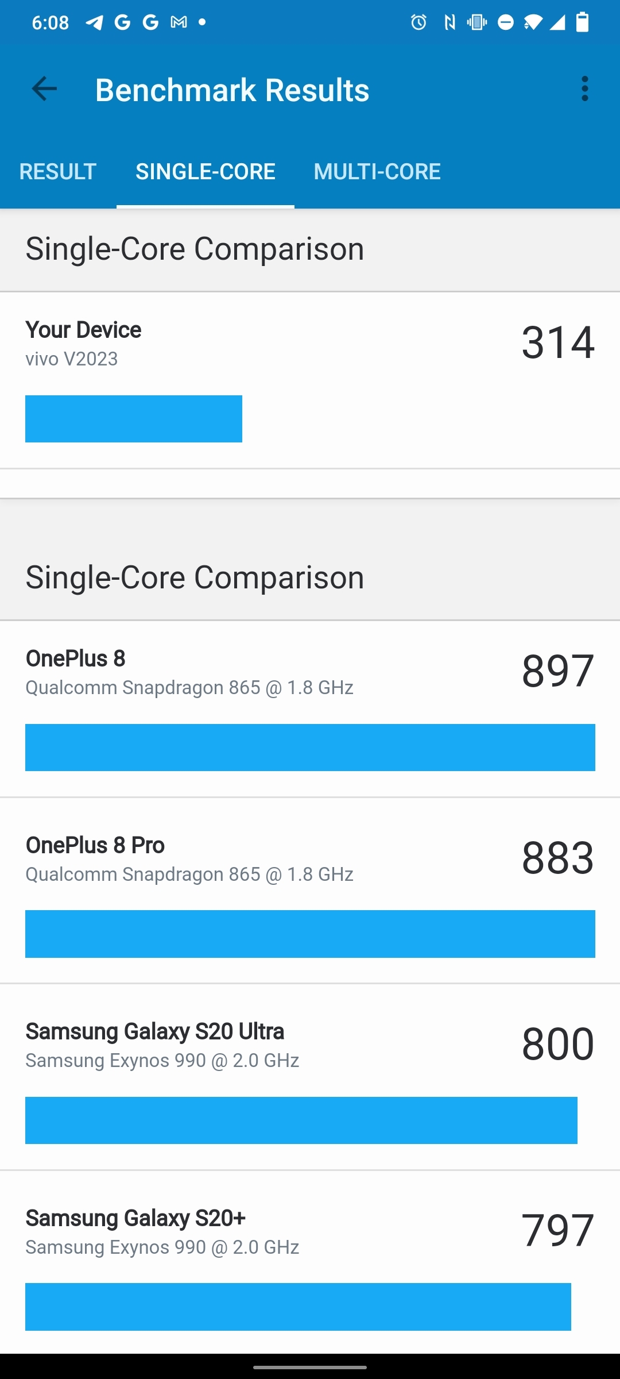The image size is (620, 1379).
Task: Open the three-dot overflow menu
Action: pos(584,89)
